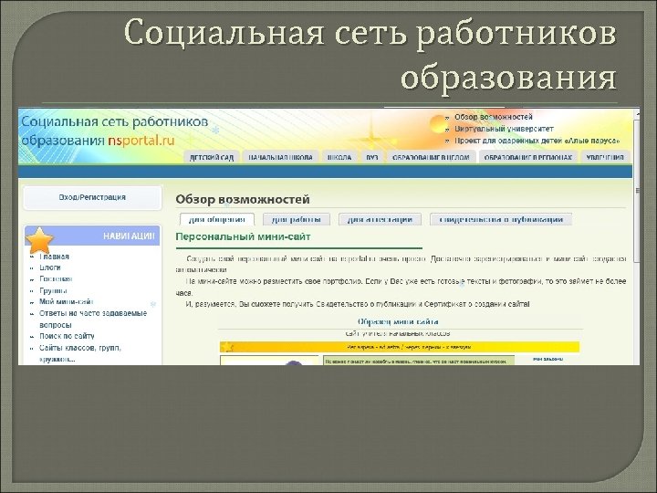The image size is (657, 493).
Task: Open Ответы на часто задаваемые вопросы
Action: [x=93, y=319]
